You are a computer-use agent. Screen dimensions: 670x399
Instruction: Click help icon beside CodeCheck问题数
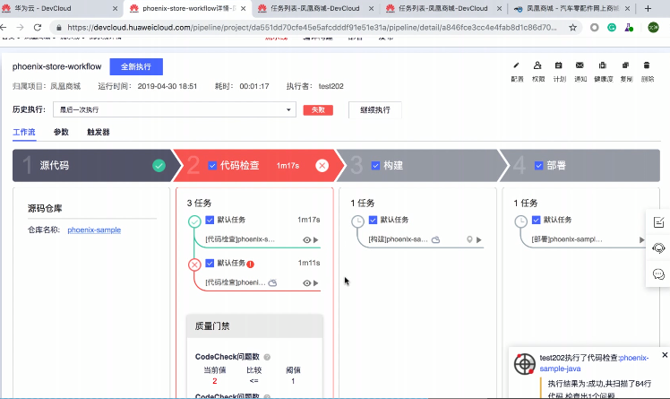click(x=267, y=357)
